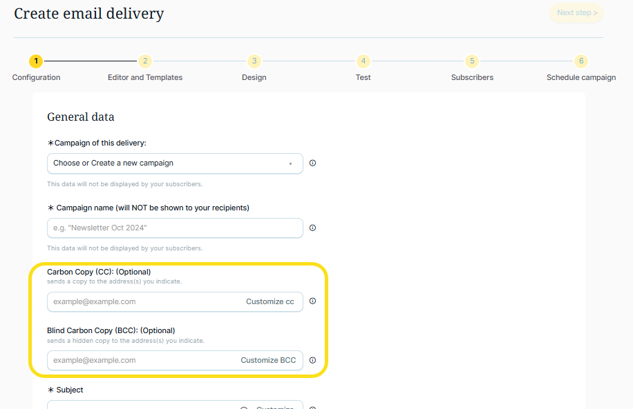The image size is (633, 409).
Task: Jump to step 2 Editor and Templates
Action: pos(145,61)
